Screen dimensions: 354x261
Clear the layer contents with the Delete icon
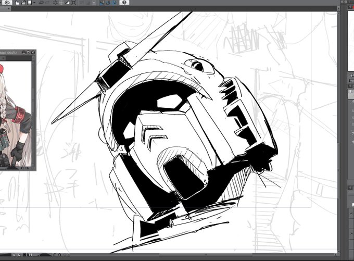pyautogui.click(x=55, y=3)
